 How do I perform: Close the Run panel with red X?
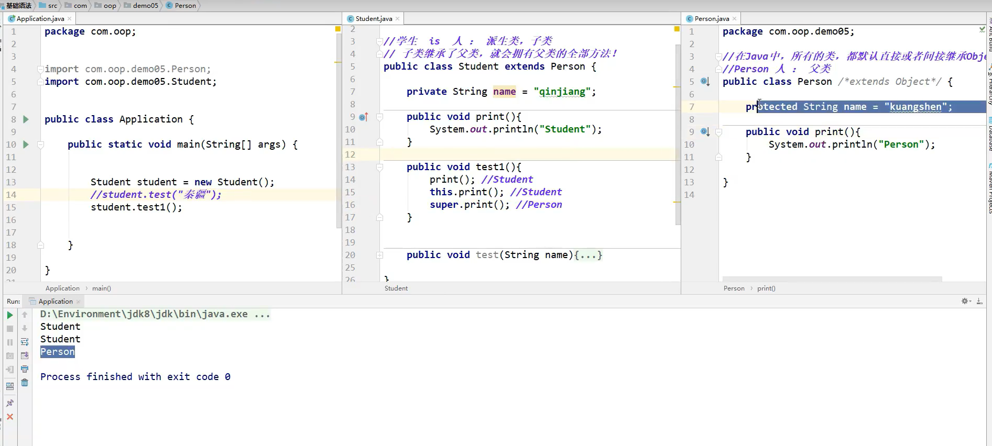(x=9, y=417)
